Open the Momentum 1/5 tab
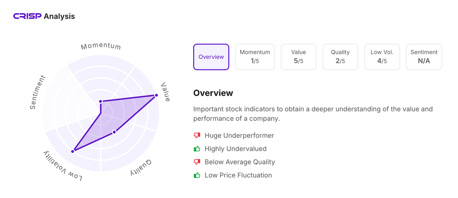The image size is (458, 198). click(254, 57)
